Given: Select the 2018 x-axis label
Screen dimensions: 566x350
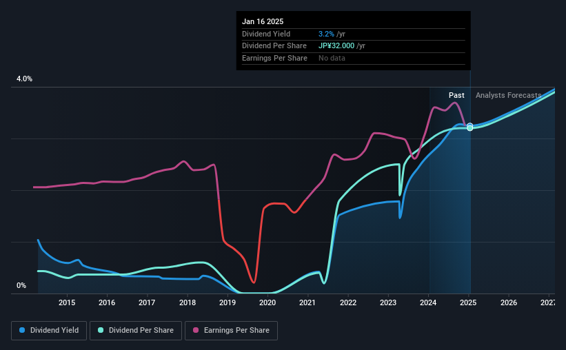Looking at the screenshot, I should click(x=188, y=302).
